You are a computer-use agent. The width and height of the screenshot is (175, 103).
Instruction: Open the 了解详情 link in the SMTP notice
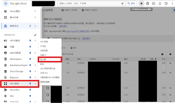pos(86,38)
